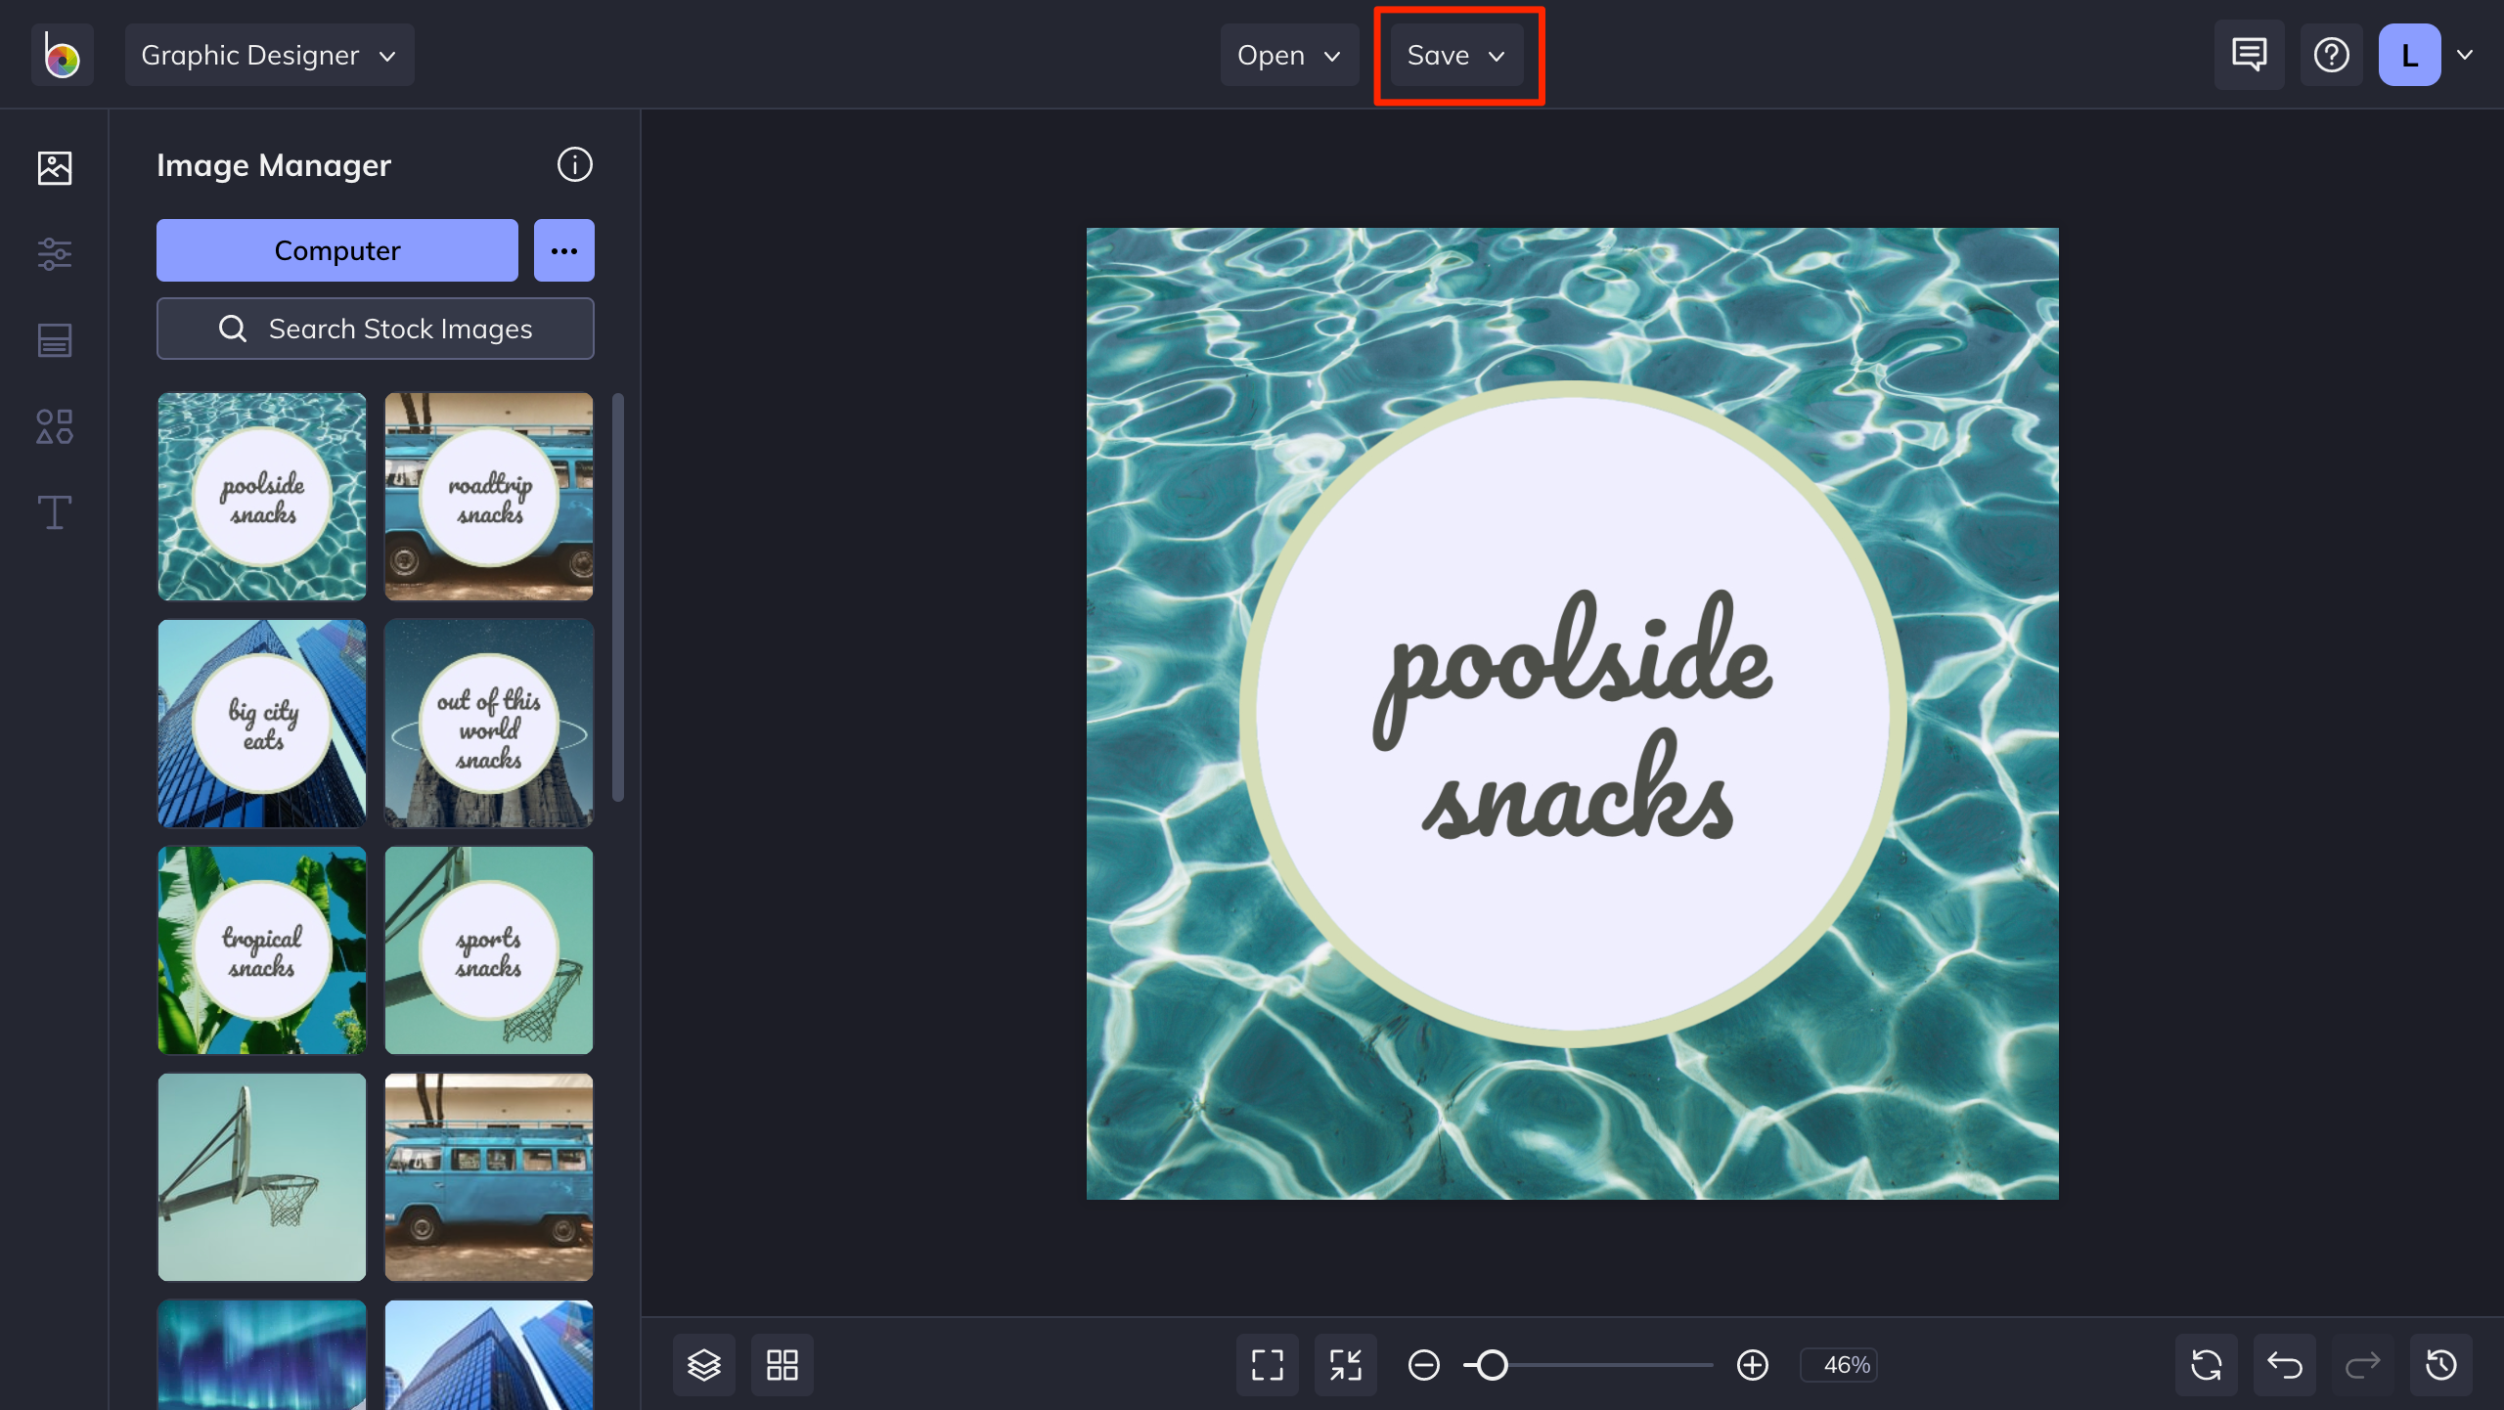
Task: Open the Layers panel at bottom left
Action: click(704, 1364)
